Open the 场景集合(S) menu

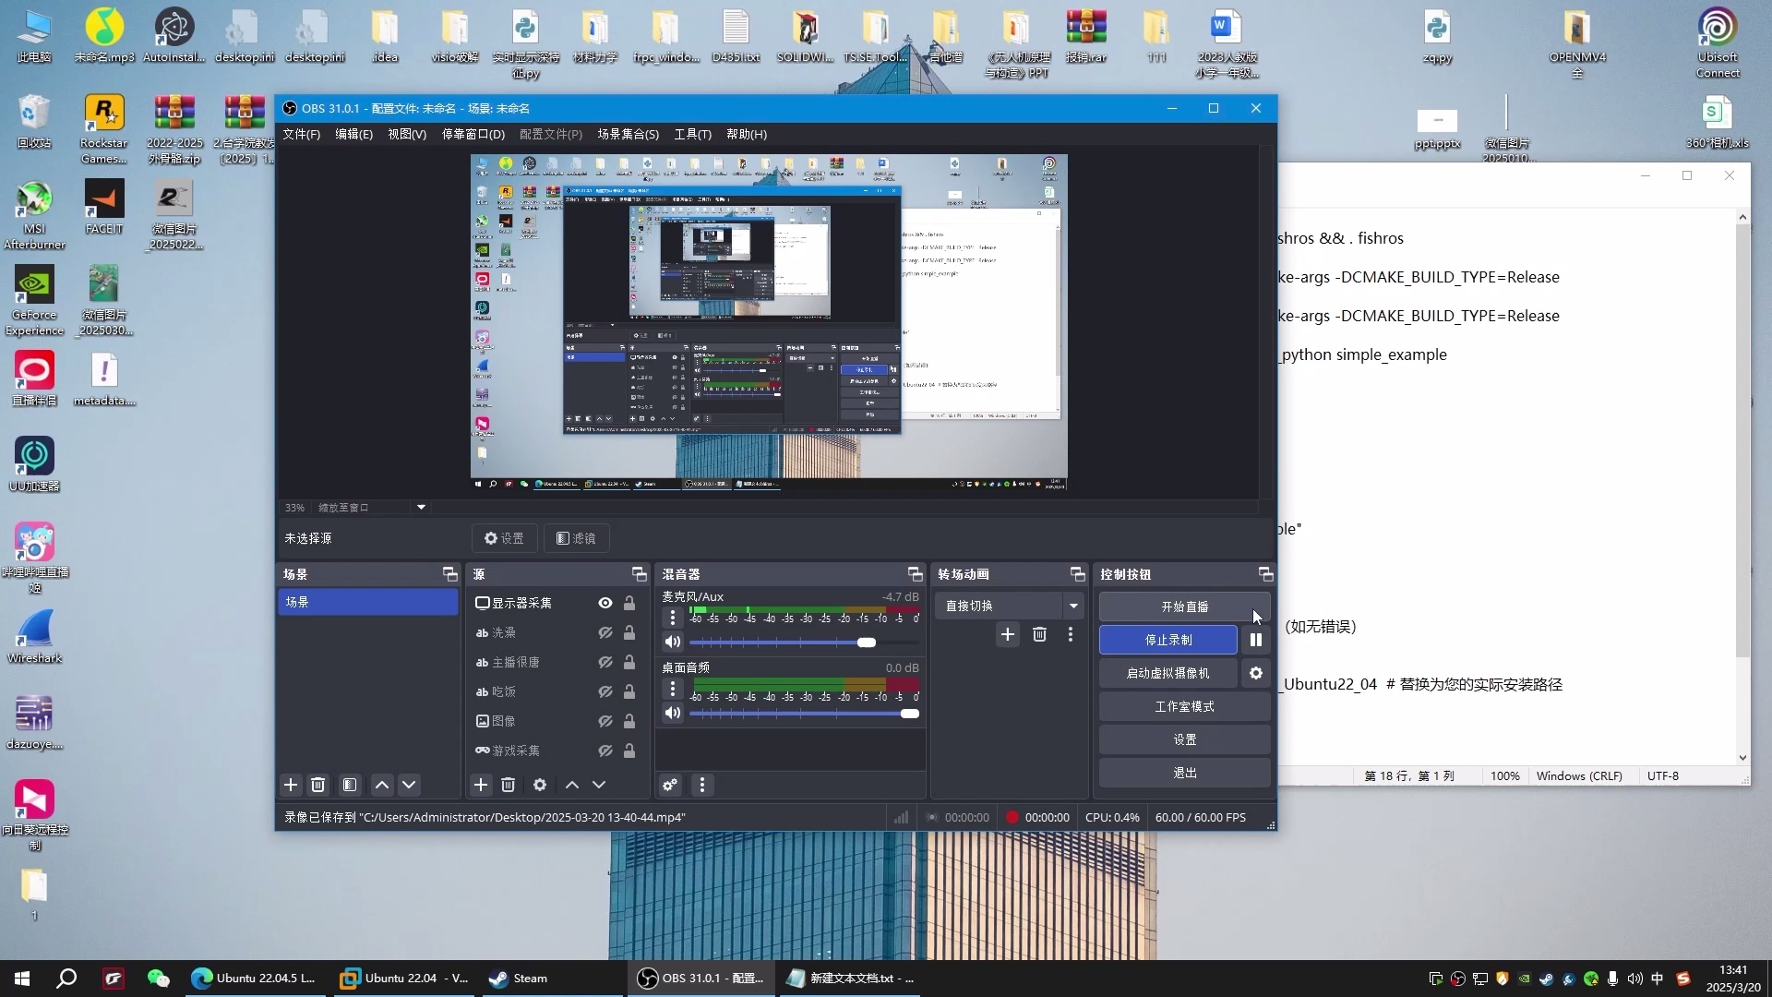628,134
